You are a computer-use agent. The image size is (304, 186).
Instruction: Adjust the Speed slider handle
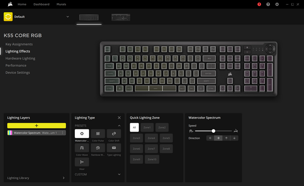pyautogui.click(x=213, y=131)
